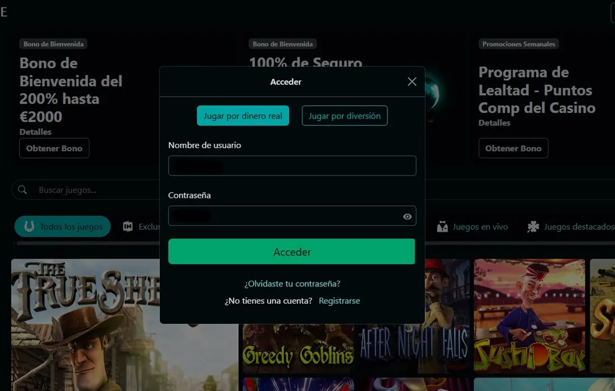Toggle password visibility eye icon
This screenshot has height=391, width=615.
(x=407, y=216)
